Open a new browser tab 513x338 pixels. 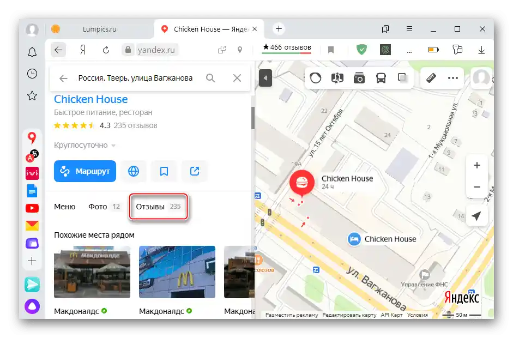pyautogui.click(x=279, y=29)
